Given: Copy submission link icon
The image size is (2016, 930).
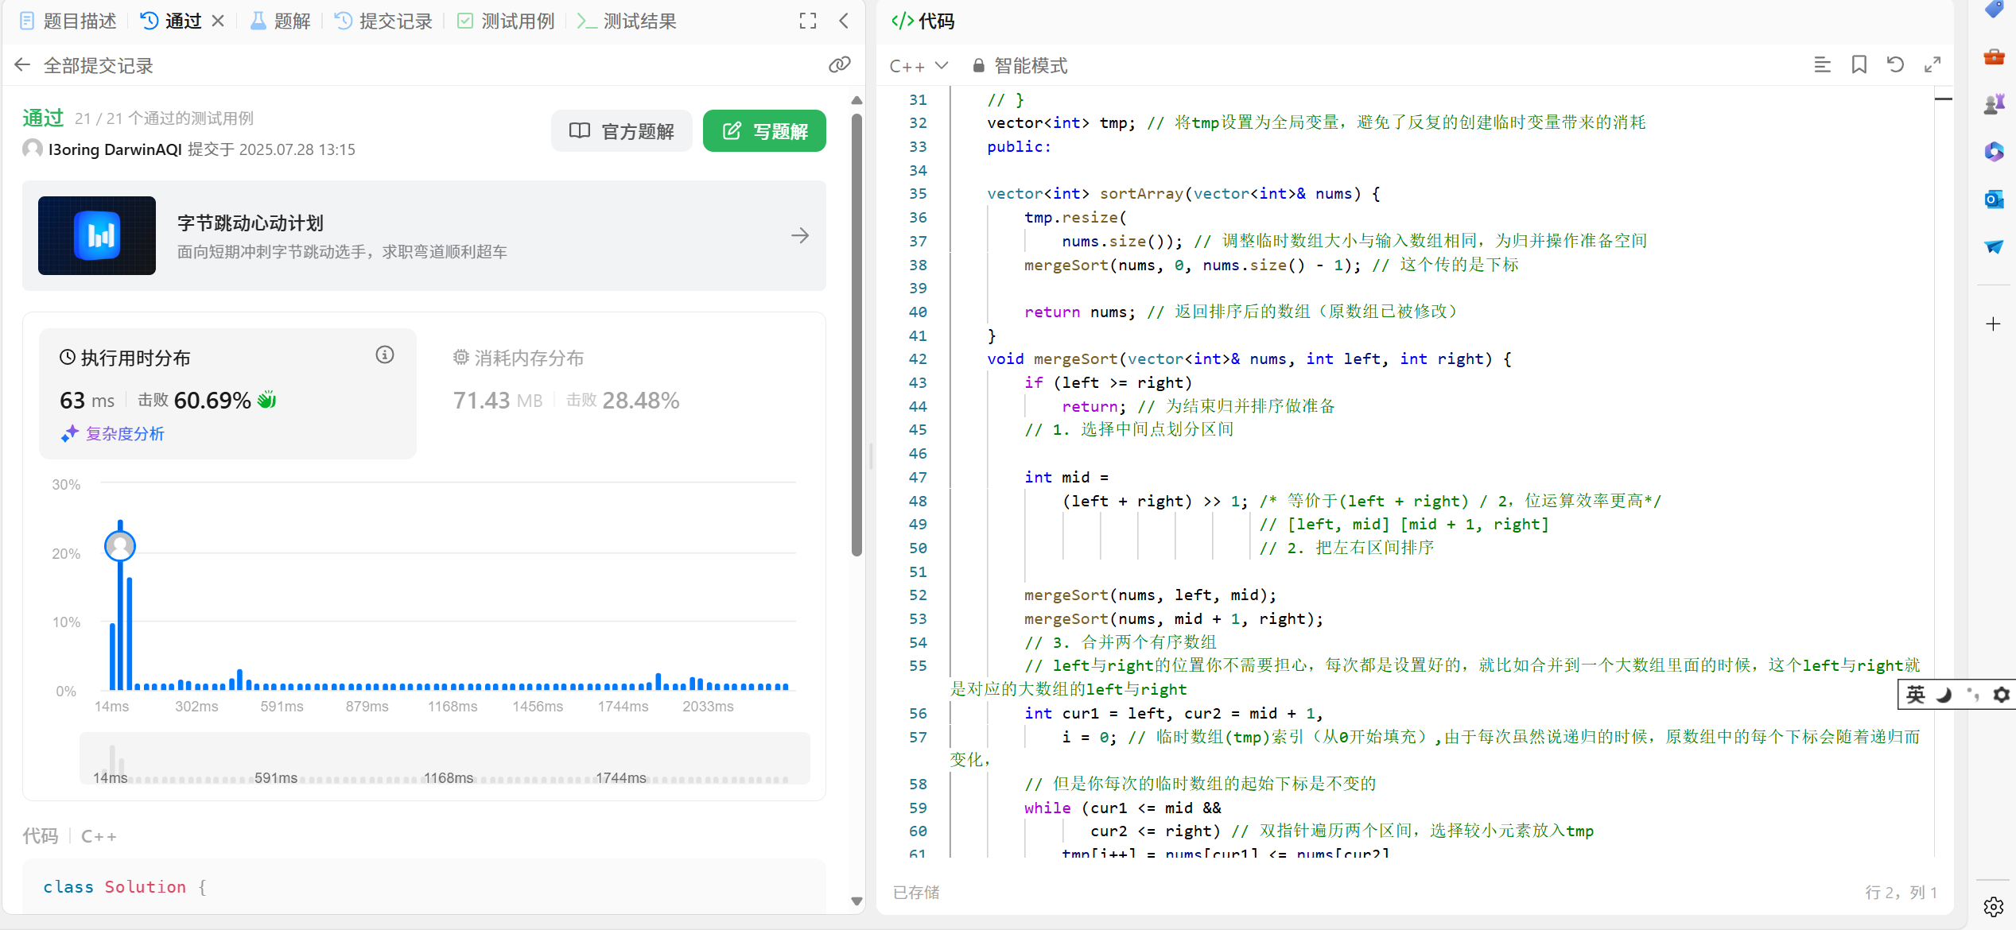Looking at the screenshot, I should click(x=839, y=65).
